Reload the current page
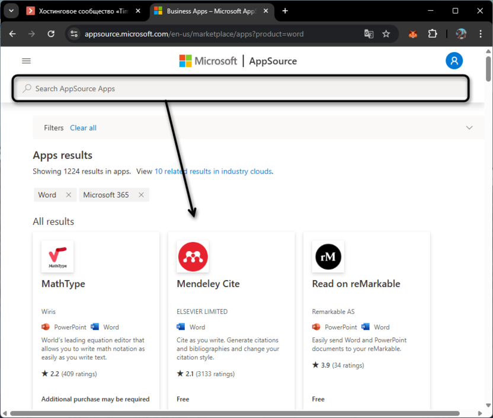Screen dimensions: 493x418 pos(51,34)
